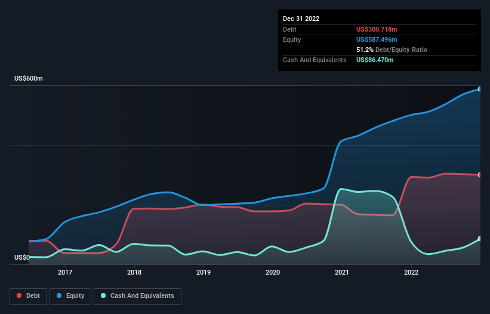490x314 pixels.
Task: Click the red Debt legend dot
Action: coord(19,295)
